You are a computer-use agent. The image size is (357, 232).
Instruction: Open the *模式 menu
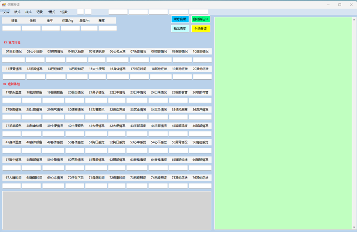point(51,12)
